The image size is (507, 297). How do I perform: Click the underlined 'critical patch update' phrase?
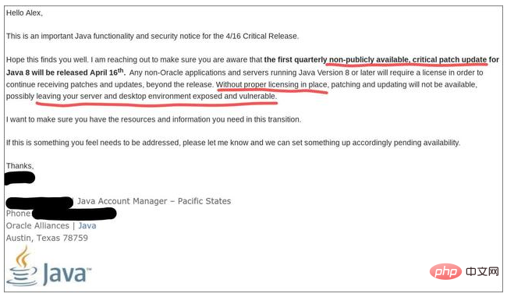449,60
